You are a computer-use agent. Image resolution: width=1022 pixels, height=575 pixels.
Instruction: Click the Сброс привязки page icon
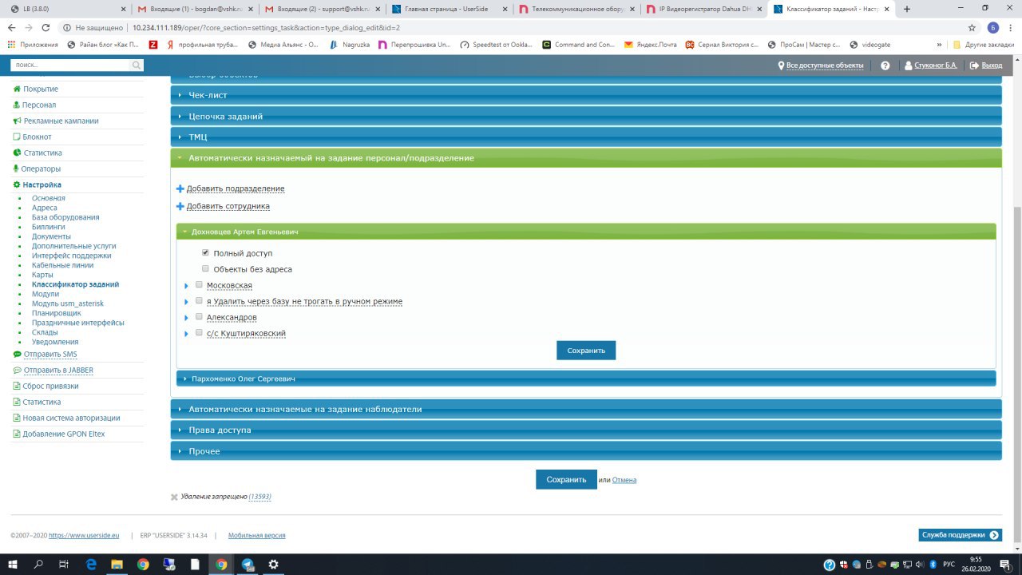click(x=16, y=386)
